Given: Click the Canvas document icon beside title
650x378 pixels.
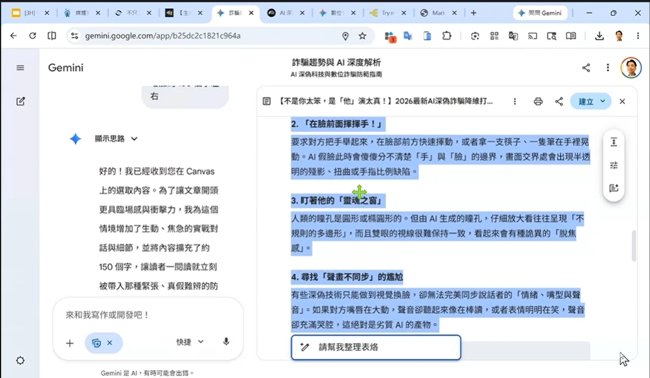Looking at the screenshot, I should 267,101.
